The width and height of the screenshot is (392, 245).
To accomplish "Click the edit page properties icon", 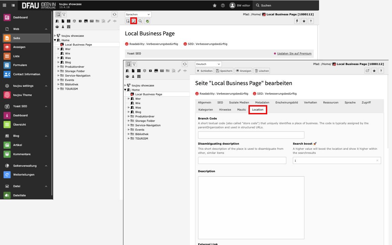I will click(134, 21).
